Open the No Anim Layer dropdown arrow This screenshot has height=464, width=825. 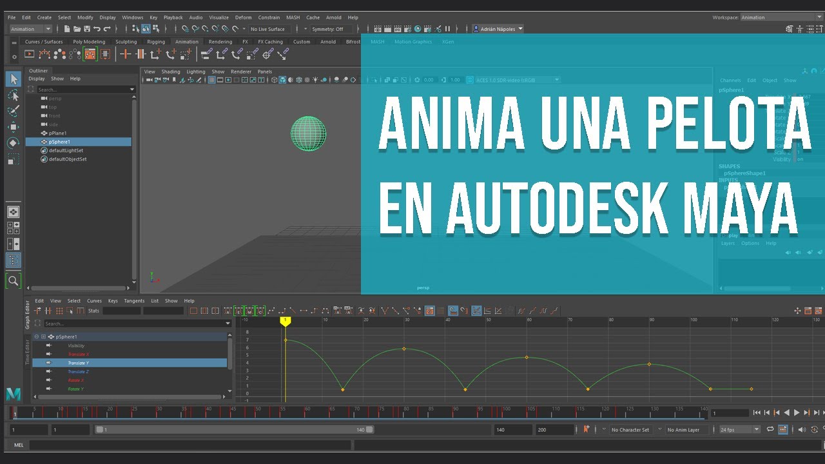660,429
